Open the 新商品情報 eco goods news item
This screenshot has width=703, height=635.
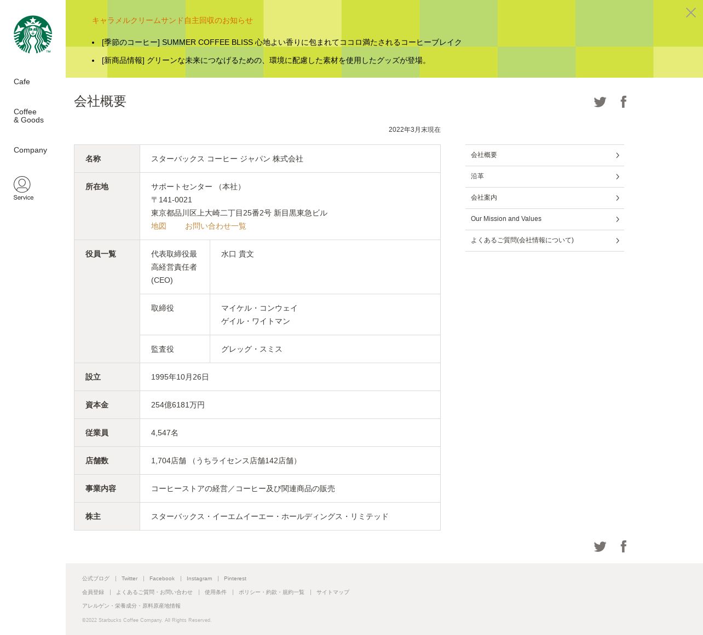(266, 60)
